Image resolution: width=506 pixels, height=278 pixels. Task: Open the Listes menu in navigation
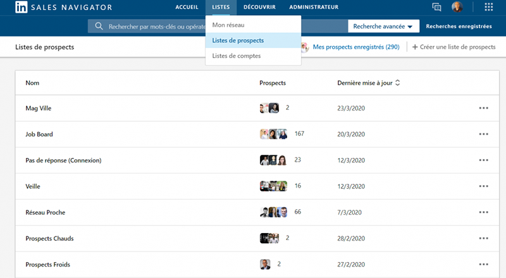pos(221,8)
